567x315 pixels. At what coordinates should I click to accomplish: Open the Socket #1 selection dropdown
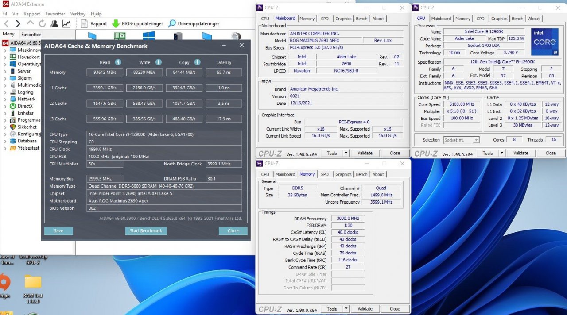462,140
